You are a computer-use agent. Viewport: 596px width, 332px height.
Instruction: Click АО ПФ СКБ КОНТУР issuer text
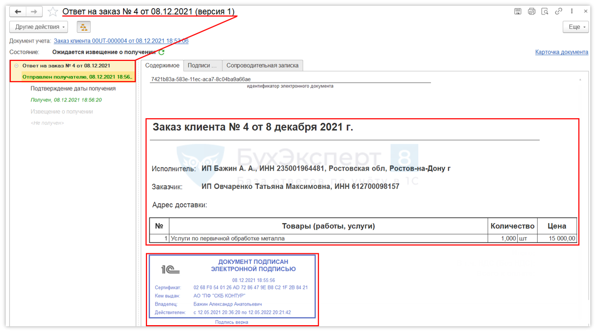pyautogui.click(x=219, y=296)
